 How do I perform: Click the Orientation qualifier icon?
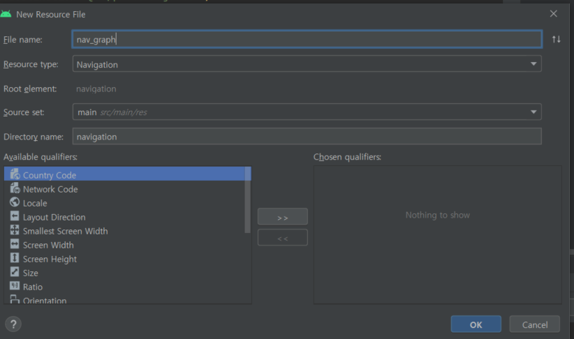[15, 299]
